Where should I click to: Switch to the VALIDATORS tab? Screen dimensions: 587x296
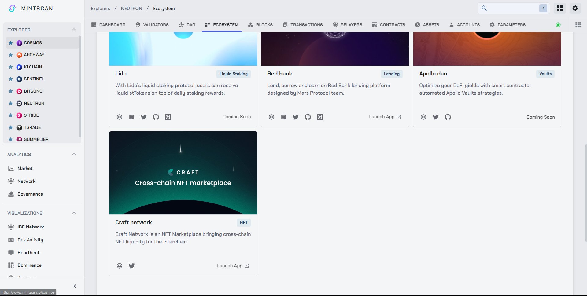152,25
